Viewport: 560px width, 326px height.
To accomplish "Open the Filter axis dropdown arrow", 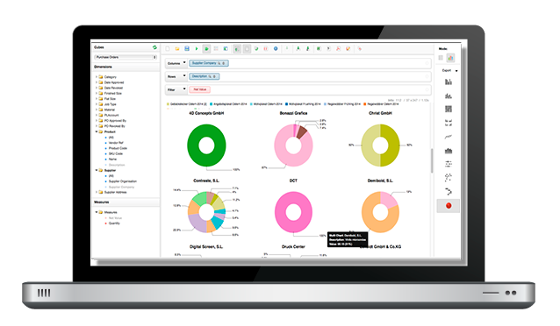I will click(x=184, y=89).
